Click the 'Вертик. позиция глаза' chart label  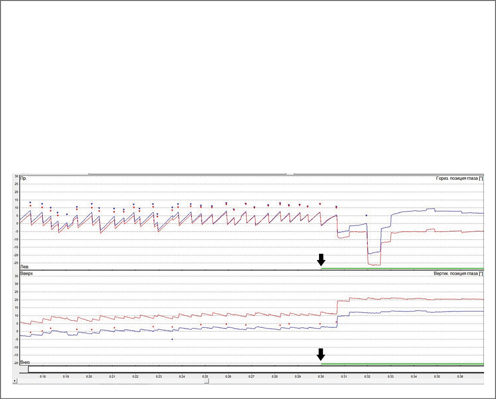(x=459, y=273)
